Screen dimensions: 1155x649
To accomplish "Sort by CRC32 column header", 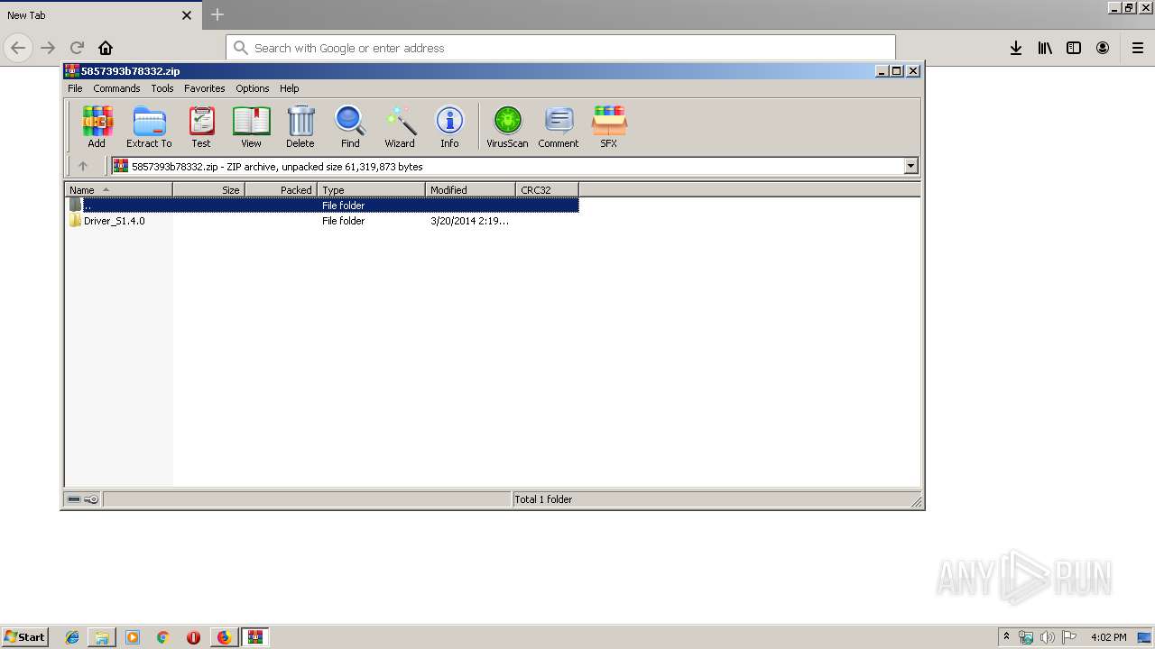I will coord(547,189).
